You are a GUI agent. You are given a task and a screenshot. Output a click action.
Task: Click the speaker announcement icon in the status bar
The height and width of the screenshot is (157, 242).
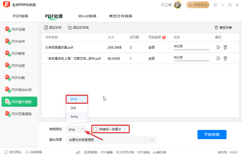coord(78,153)
